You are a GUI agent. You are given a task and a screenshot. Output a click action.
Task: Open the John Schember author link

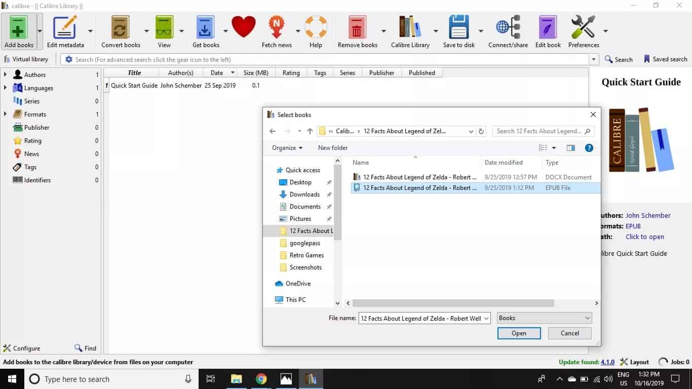[x=648, y=215]
